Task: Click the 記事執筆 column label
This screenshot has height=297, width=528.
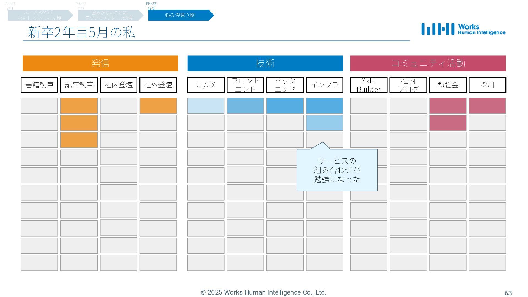Action: 79,85
